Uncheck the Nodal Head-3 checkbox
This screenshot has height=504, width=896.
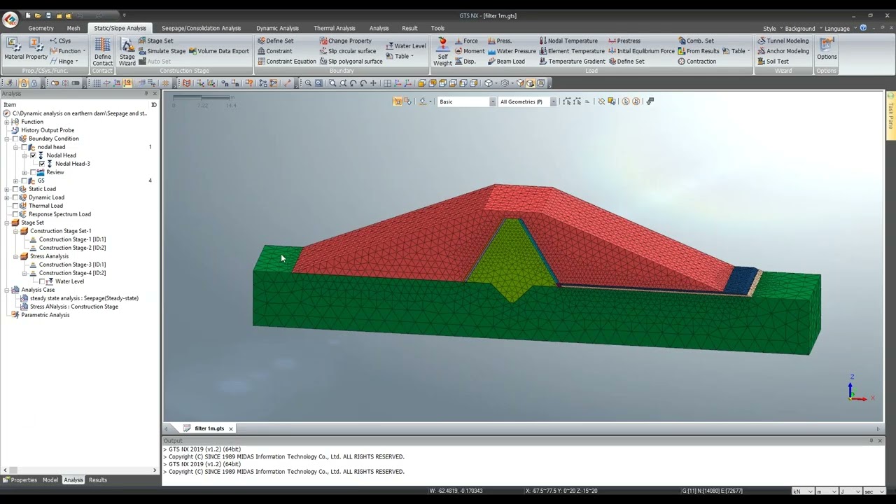[41, 164]
